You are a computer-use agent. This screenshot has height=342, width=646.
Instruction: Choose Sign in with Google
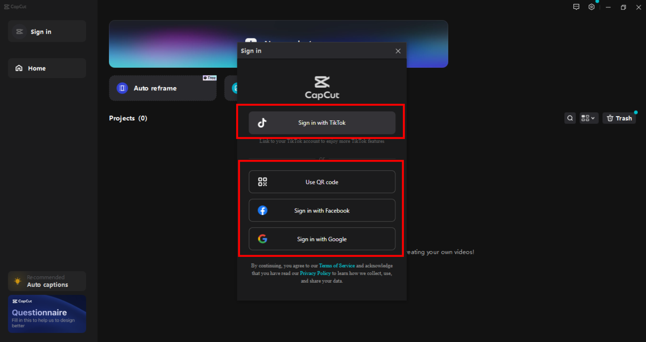coord(322,239)
